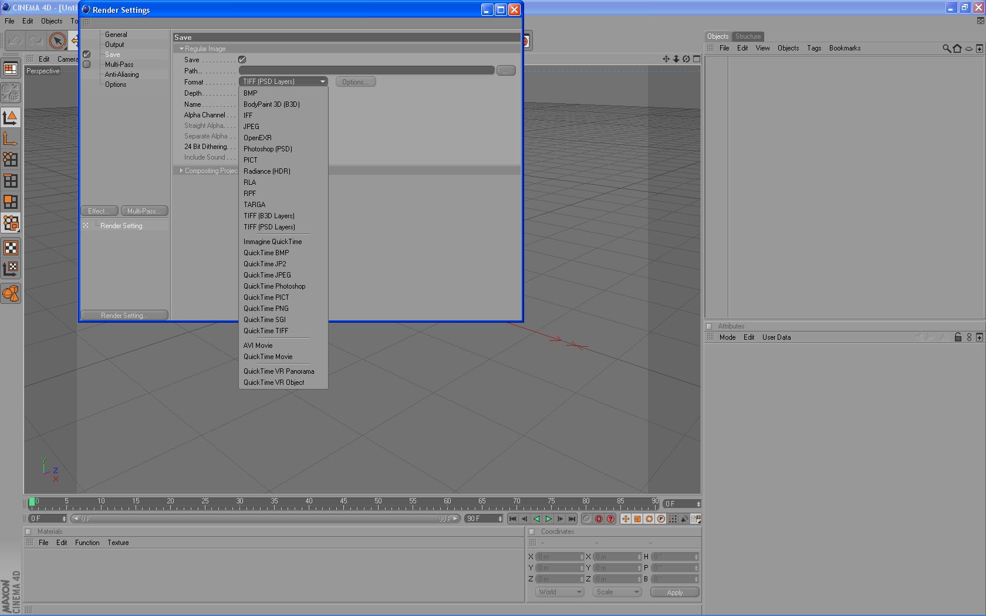Click the Make Editable globe icon
This screenshot has height=616, width=986.
coord(11,93)
